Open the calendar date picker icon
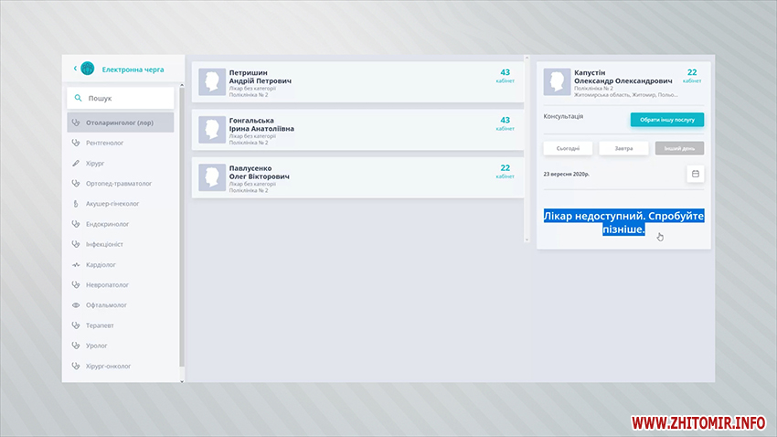777x437 pixels. tap(695, 173)
